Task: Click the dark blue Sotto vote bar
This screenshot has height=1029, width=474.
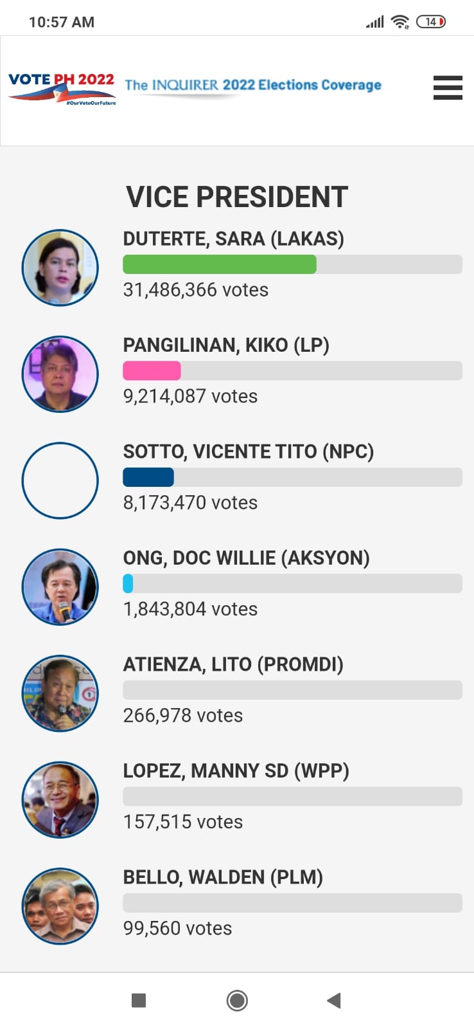Action: [x=148, y=477]
